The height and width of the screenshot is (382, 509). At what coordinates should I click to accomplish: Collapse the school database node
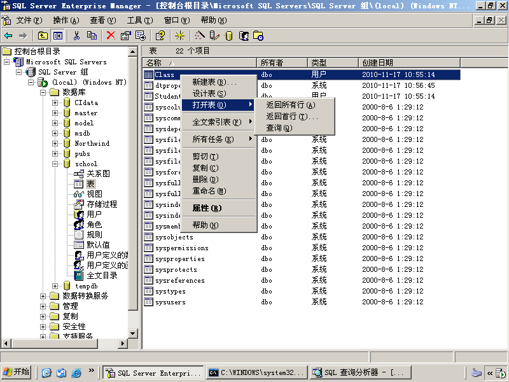55,164
